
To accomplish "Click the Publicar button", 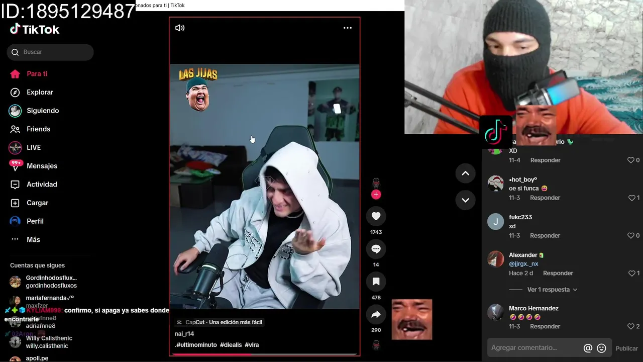I will [x=626, y=348].
